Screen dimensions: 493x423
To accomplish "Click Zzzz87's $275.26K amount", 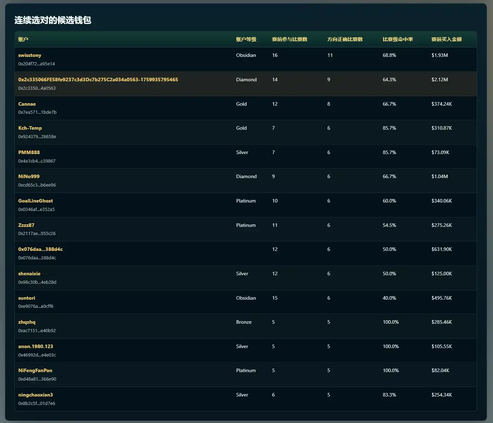I will (x=442, y=225).
